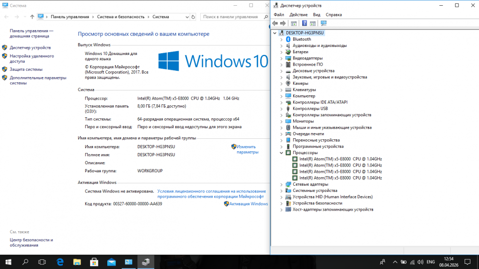Click the Диспетчер устройств link in sidebar

tap(30, 48)
